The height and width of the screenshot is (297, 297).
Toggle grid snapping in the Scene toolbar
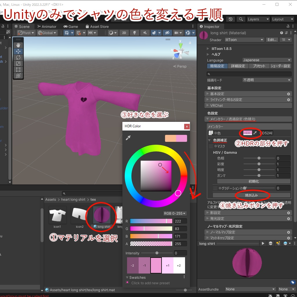pyautogui.click(x=79, y=33)
